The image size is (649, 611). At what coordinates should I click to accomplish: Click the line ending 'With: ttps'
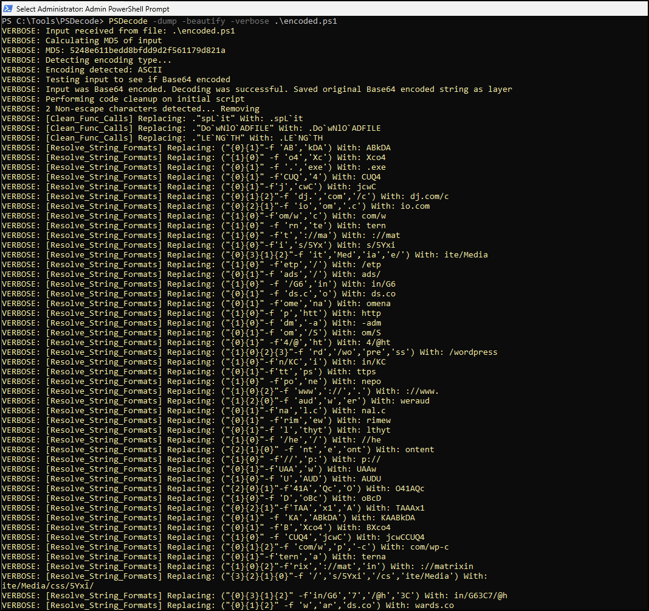pos(189,372)
